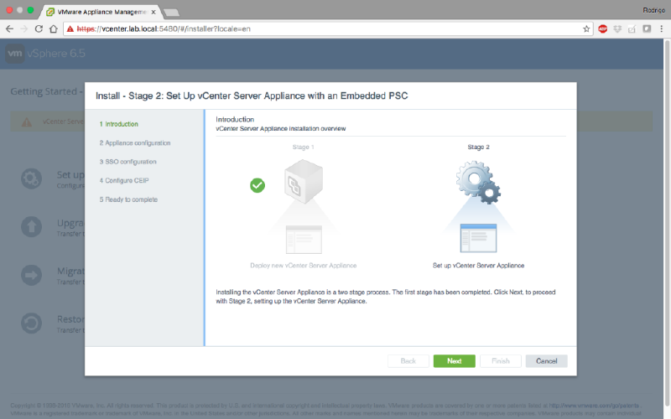Select the SSO configuration step
The height and width of the screenshot is (419, 671).
[127, 162]
